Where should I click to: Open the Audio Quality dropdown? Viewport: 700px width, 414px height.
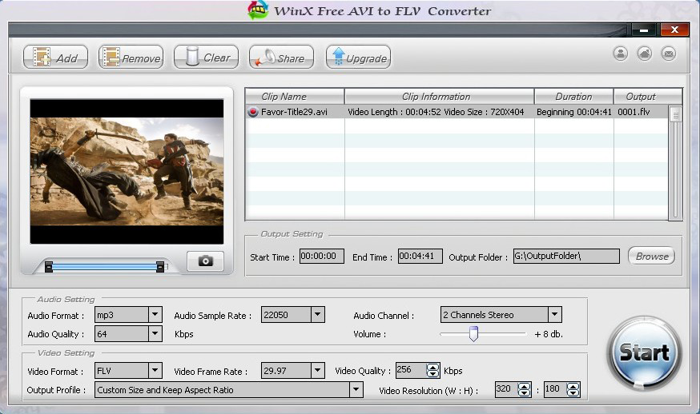click(155, 334)
